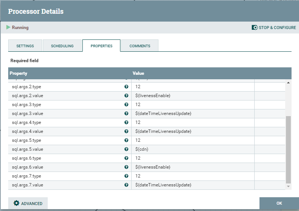Click help icon for sql.args.2.value
Image resolution: width=299 pixels, height=211 pixels.
[126, 96]
